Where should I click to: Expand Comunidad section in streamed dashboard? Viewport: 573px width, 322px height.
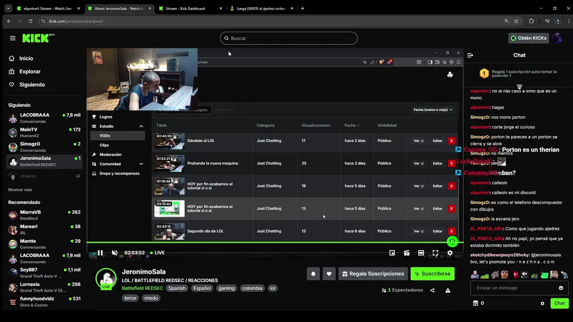(x=141, y=164)
